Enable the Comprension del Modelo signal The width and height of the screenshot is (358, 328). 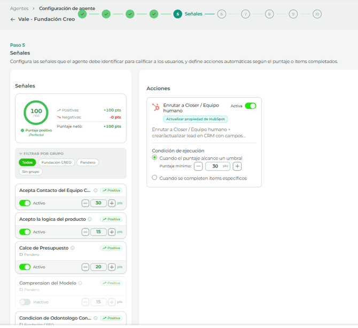coord(25,302)
